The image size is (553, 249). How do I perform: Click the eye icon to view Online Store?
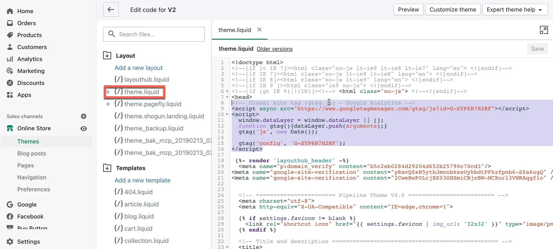pos(84,128)
